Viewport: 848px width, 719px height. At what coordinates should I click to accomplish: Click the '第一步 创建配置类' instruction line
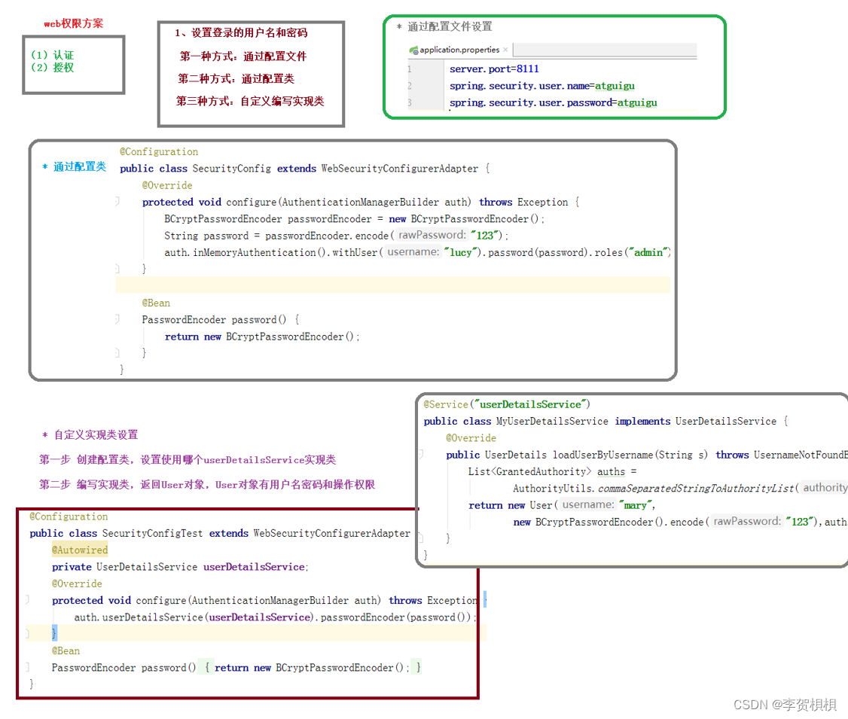click(187, 459)
